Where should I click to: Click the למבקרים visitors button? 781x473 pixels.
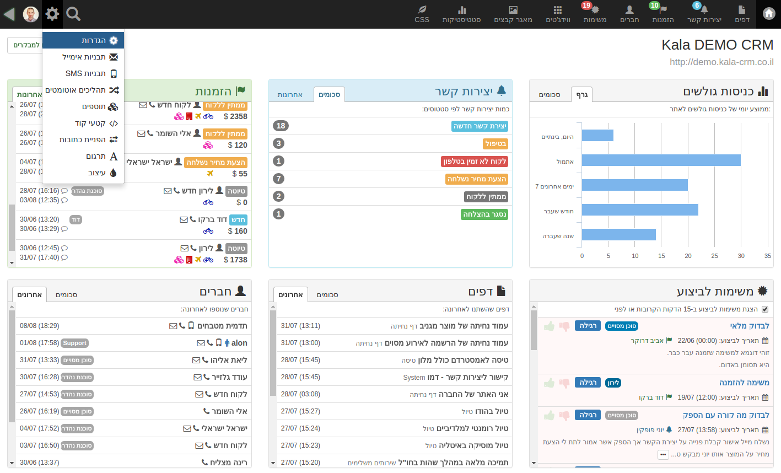click(25, 45)
